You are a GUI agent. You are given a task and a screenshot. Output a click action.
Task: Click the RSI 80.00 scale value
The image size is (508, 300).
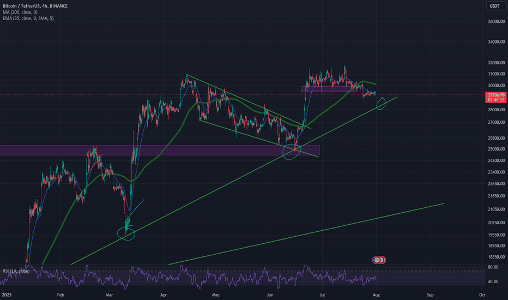tap(493, 267)
